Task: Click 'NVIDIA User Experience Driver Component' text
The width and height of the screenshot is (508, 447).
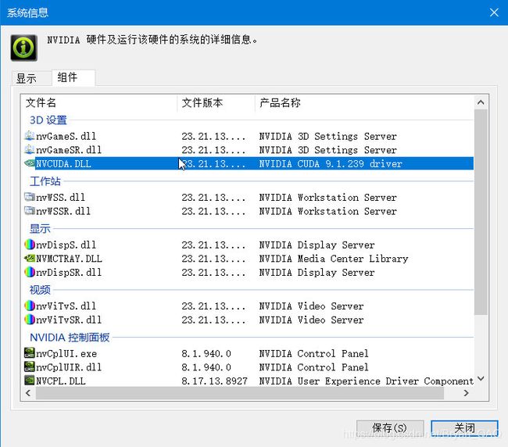Action: click(366, 381)
